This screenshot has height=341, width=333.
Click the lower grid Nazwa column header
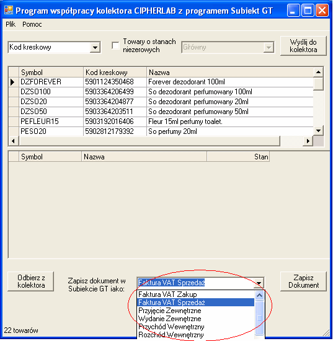(144, 157)
